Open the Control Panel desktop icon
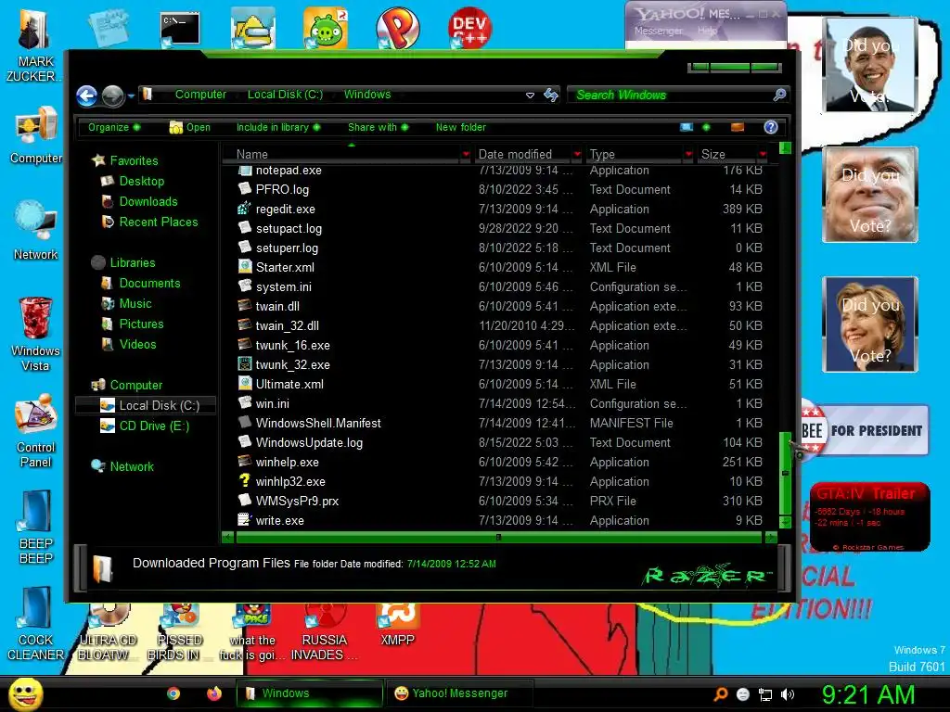This screenshot has height=712, width=950. (36, 430)
